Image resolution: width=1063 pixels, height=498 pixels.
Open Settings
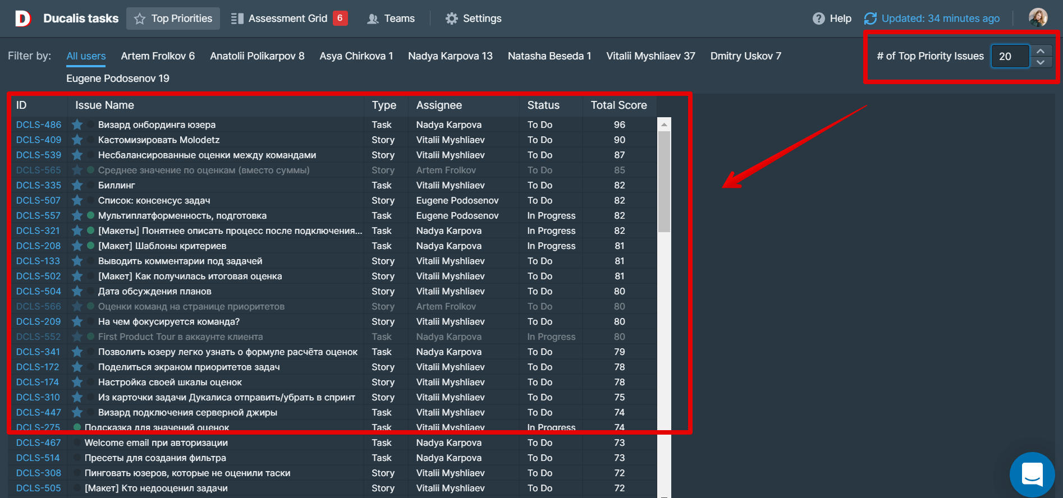pos(473,19)
